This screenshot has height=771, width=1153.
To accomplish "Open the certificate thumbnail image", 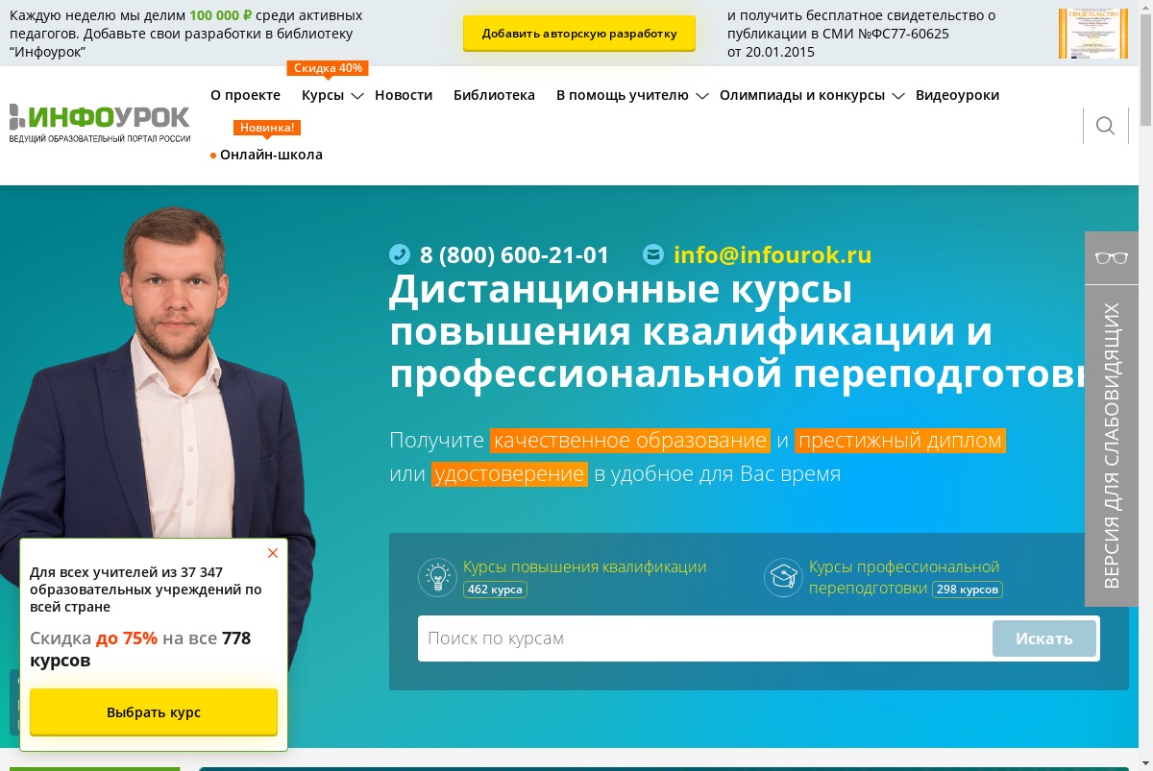I will point(1093,34).
